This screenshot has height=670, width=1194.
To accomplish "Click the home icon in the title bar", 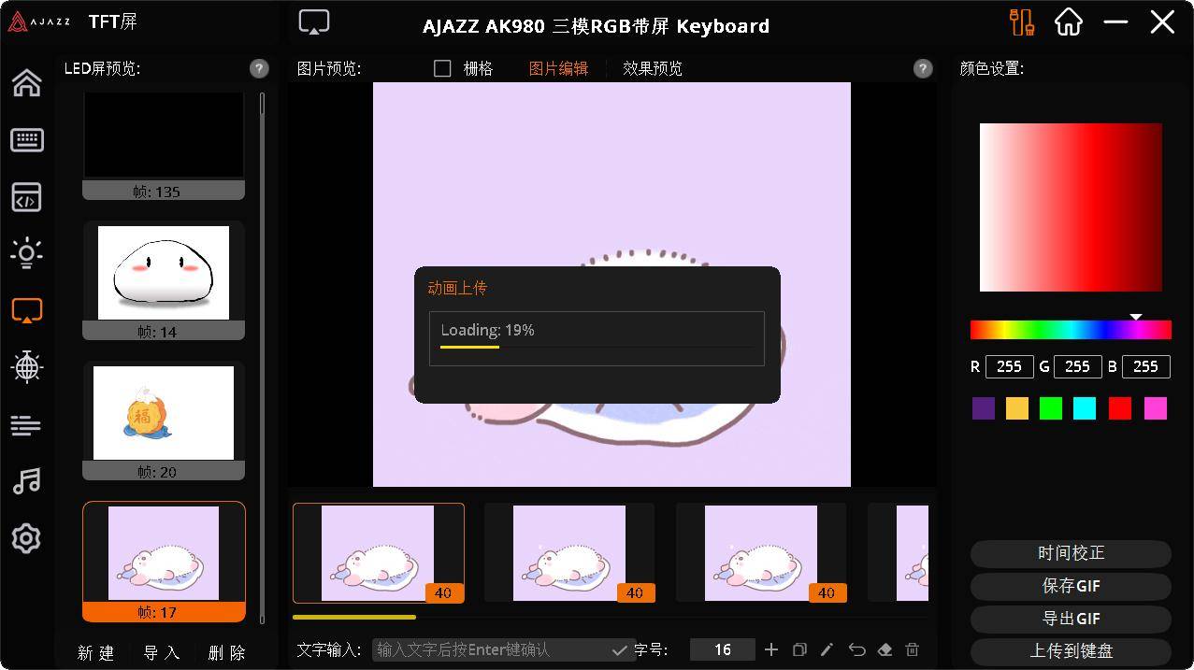I will pos(1069,21).
